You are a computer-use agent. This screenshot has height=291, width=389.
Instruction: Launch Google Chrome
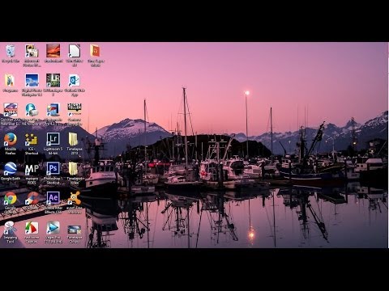11,199
